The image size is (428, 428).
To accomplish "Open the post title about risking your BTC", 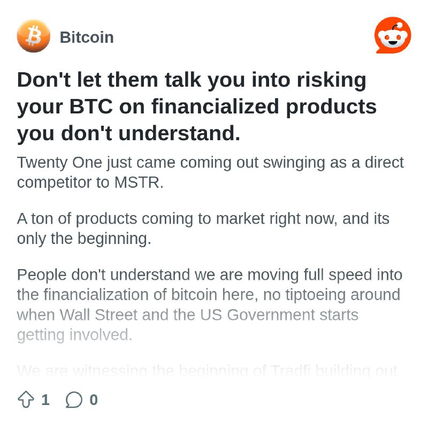I will coord(197,106).
